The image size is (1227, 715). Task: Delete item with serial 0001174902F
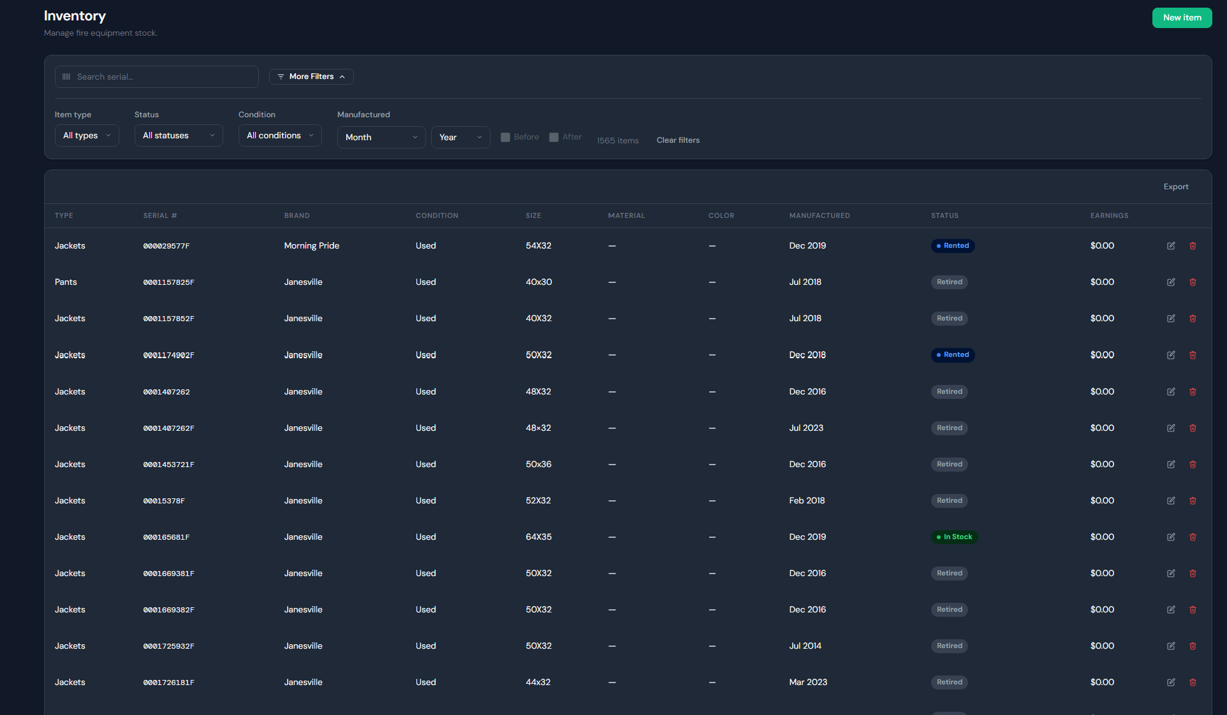(x=1193, y=355)
